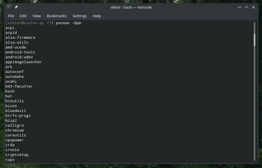
Task: Click the 'bash' package line
Action: click(10, 91)
